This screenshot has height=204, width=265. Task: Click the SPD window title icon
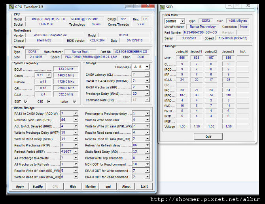click(163, 7)
